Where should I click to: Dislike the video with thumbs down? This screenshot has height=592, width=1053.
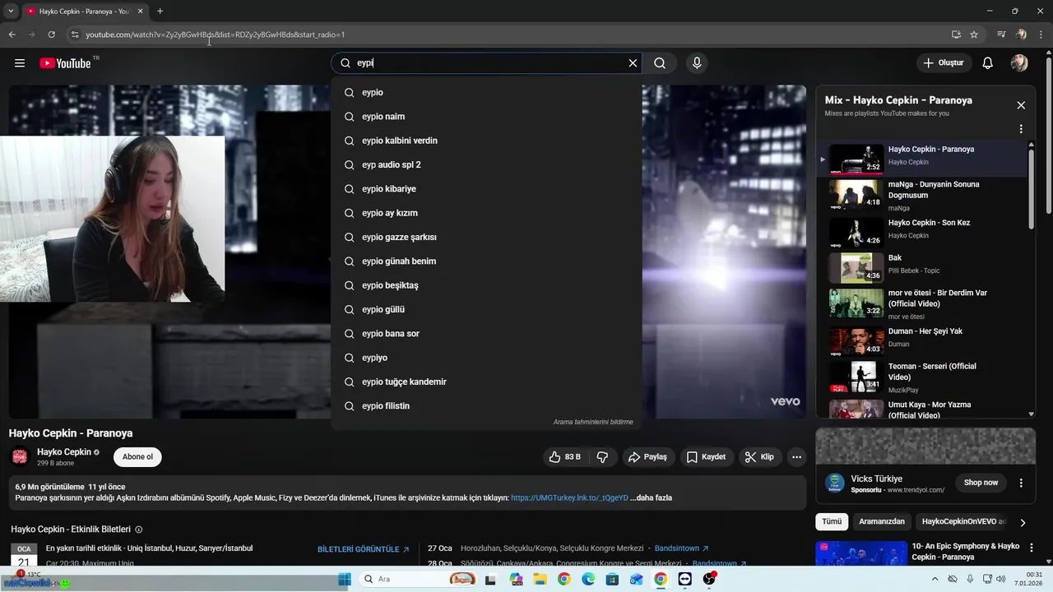pos(603,457)
